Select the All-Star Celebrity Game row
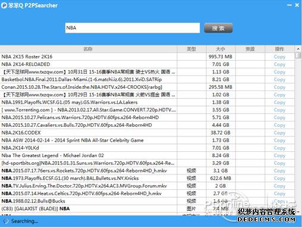 [x=147, y=140]
